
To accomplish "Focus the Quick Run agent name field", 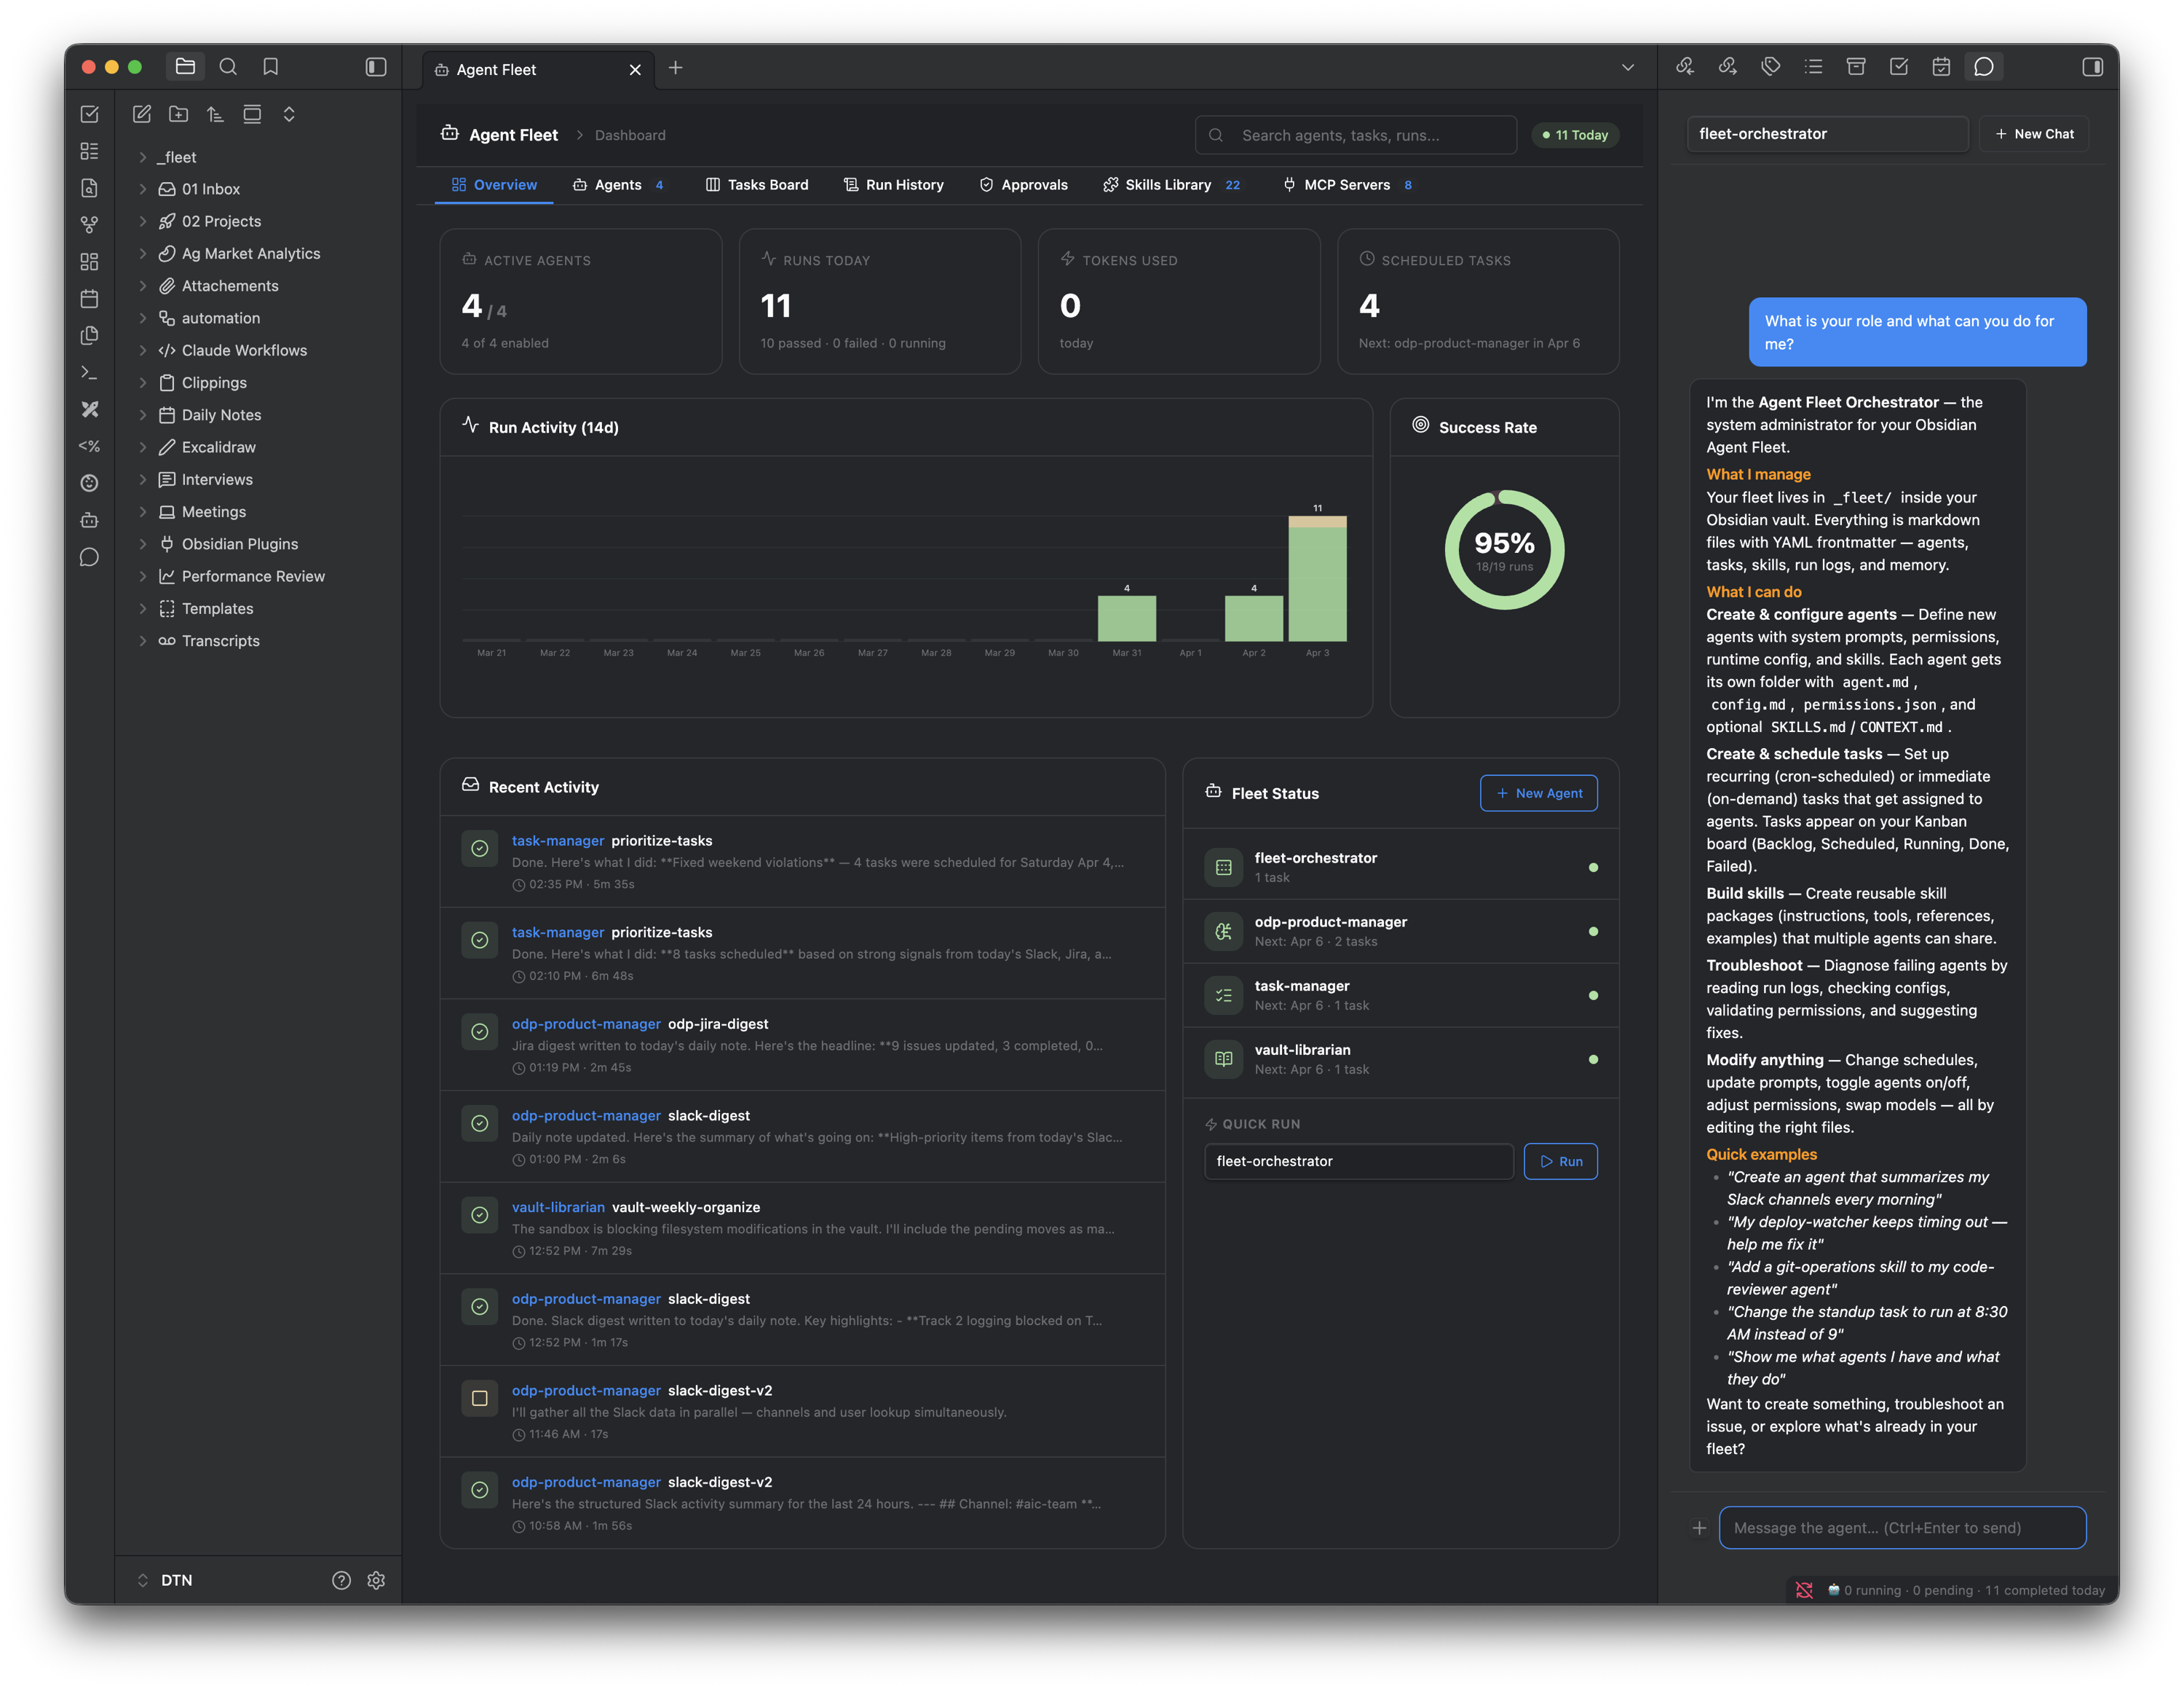I will [1359, 1162].
